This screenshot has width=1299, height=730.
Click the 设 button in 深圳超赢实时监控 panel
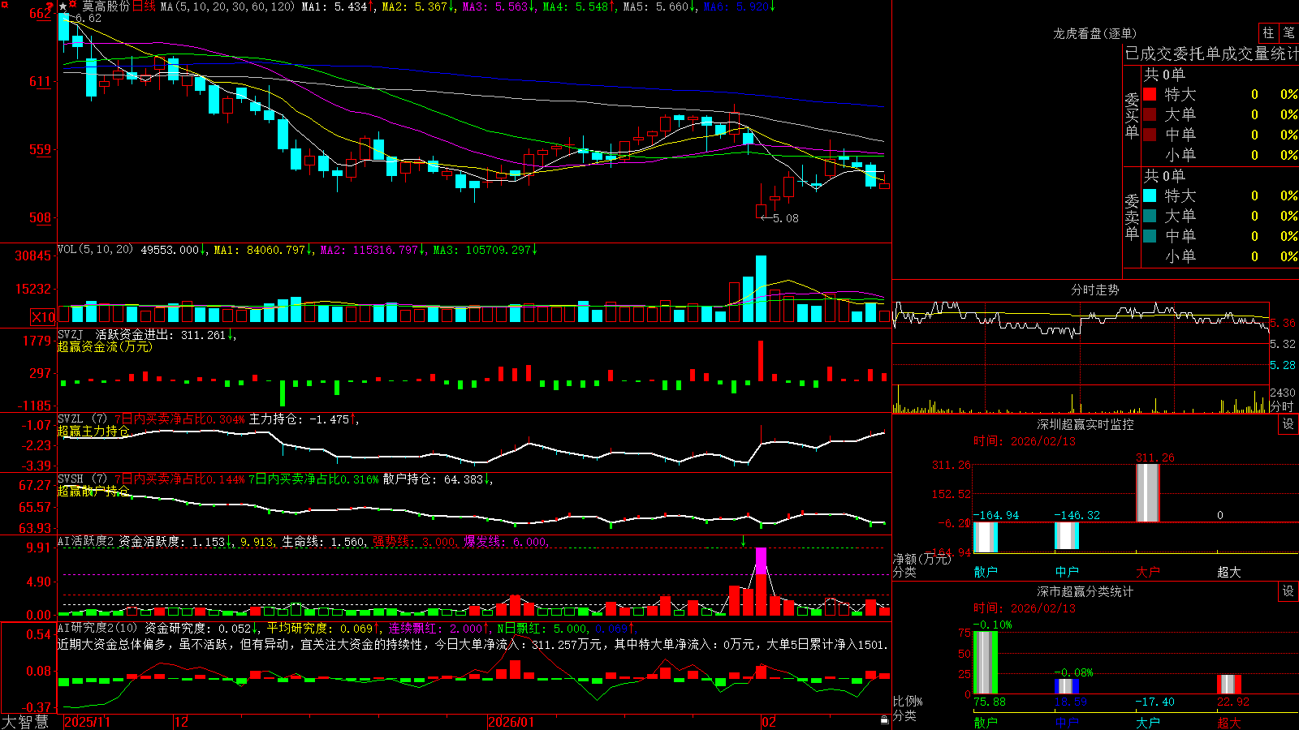pyautogui.click(x=1288, y=424)
